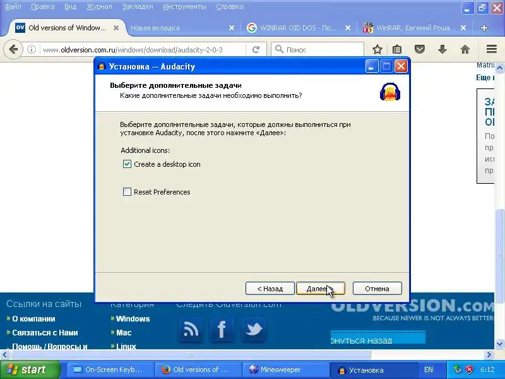Open the Журнал menu
Image resolution: width=505 pixels, height=379 pixels.
[99, 6]
